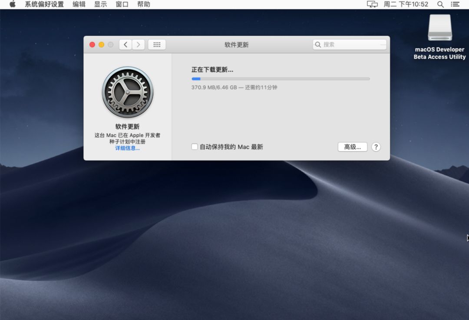Click the help question mark icon
The image size is (469, 320).
[376, 147]
